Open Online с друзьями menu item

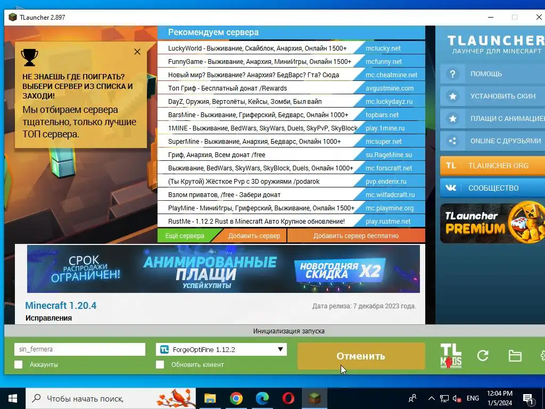click(492, 141)
